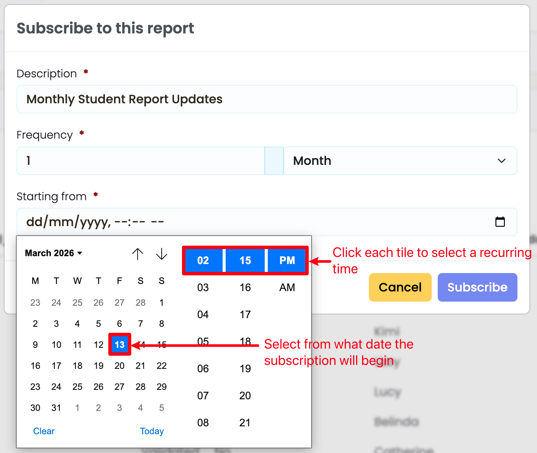Click the Frequency number input field
The height and width of the screenshot is (453, 537).
[x=141, y=161]
